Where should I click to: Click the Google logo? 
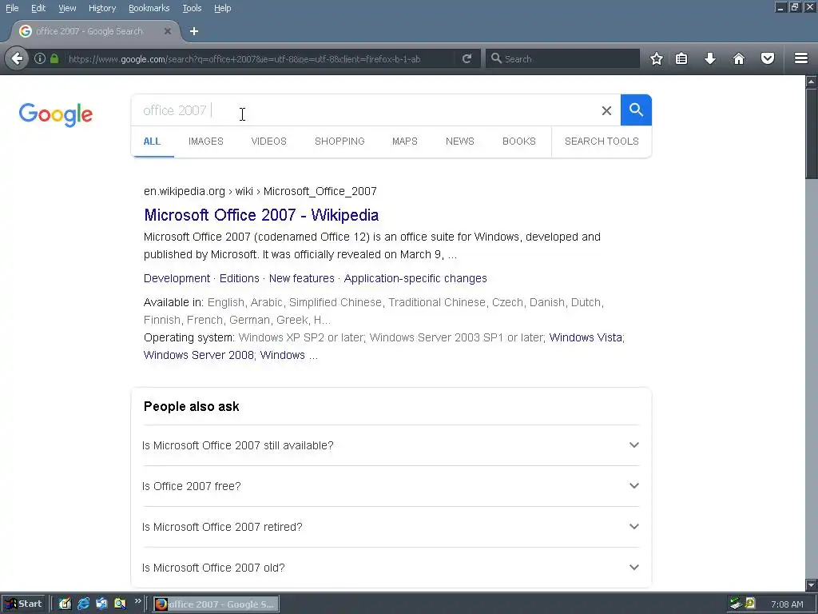point(56,114)
